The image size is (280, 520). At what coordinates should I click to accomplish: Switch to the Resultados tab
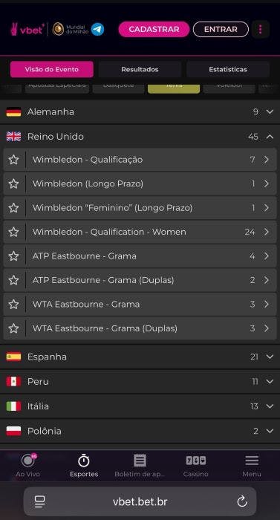pyautogui.click(x=140, y=69)
